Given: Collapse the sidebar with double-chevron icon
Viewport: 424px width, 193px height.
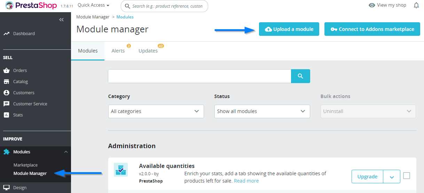Looking at the screenshot, I should pos(61,20).
